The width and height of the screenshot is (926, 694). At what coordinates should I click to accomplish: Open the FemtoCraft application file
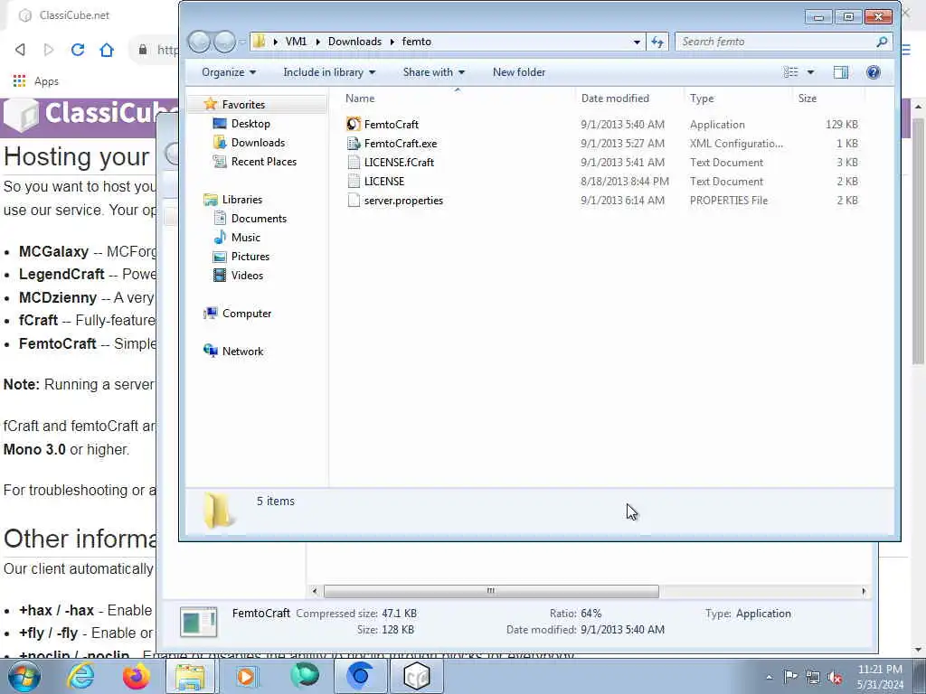(391, 125)
